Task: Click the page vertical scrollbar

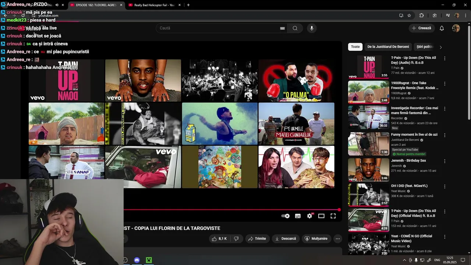Action: pyautogui.click(x=469, y=74)
